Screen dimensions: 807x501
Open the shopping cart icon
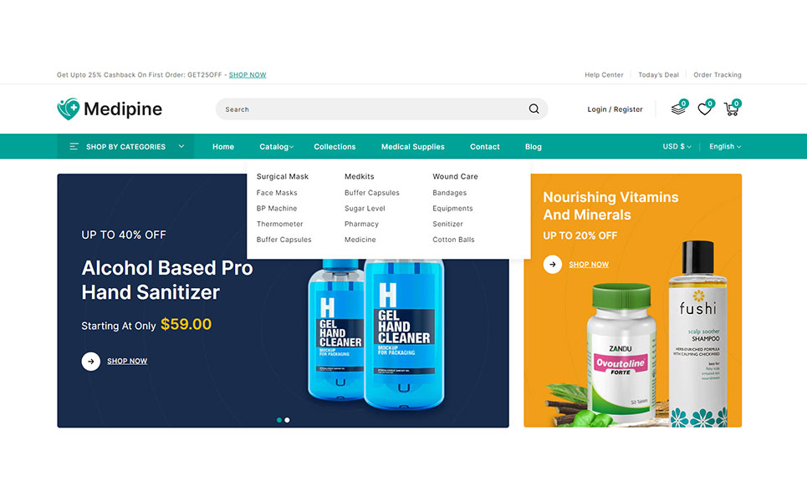pos(731,109)
